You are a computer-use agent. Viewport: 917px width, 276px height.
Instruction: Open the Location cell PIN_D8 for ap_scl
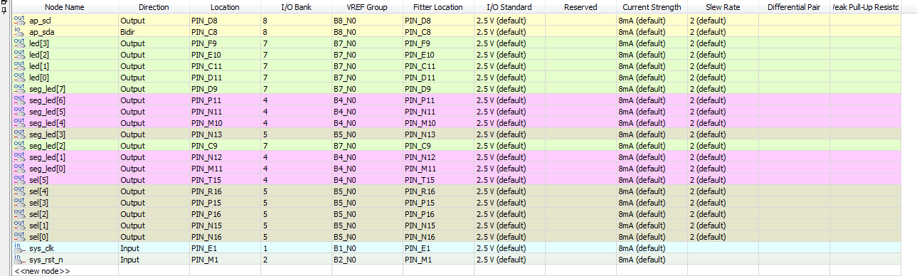pyautogui.click(x=225, y=20)
